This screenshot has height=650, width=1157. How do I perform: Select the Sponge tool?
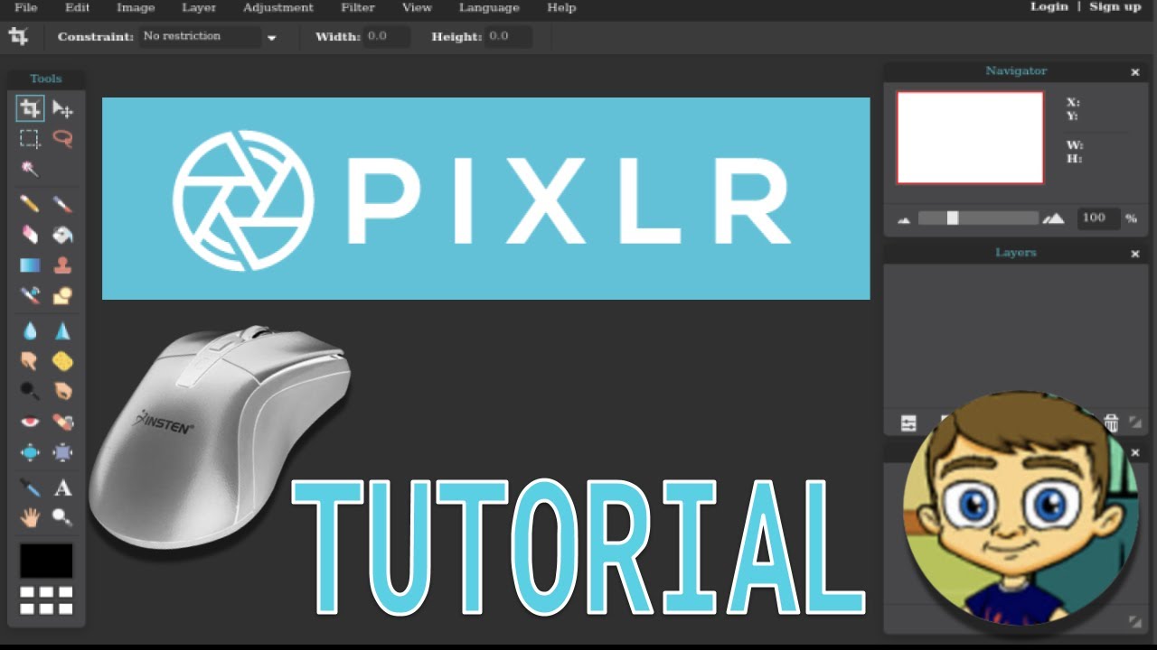[62, 361]
